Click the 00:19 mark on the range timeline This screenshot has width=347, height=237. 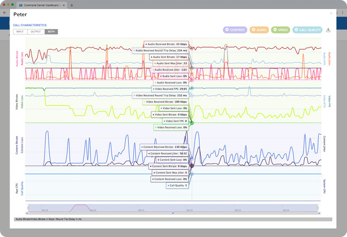(x=45, y=210)
